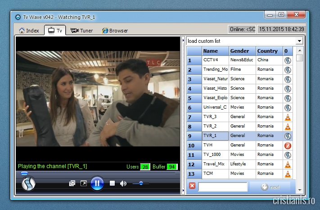Click row number 10 header
This screenshot has width=320, height=210.
(194, 146)
